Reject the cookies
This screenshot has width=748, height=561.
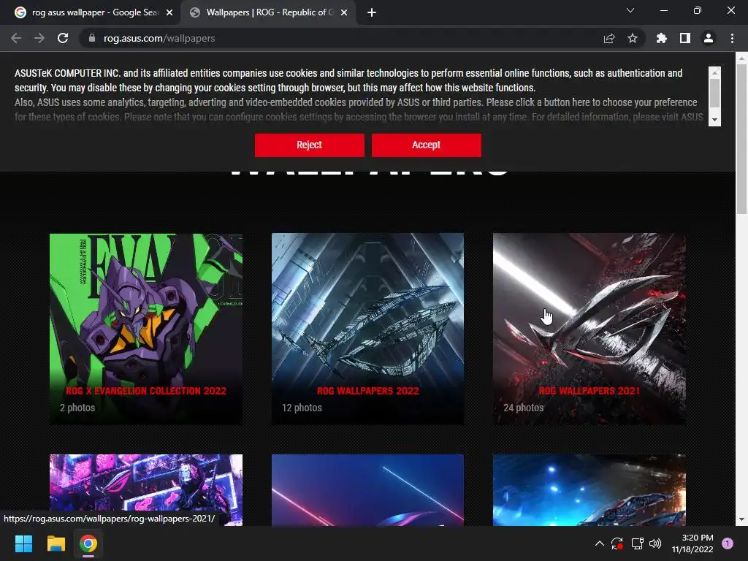(310, 145)
